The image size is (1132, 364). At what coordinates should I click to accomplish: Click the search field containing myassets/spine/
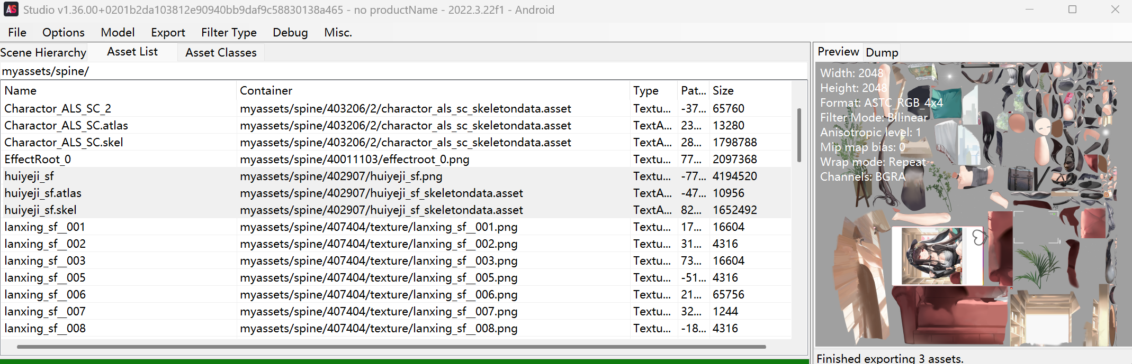pyautogui.click(x=402, y=71)
